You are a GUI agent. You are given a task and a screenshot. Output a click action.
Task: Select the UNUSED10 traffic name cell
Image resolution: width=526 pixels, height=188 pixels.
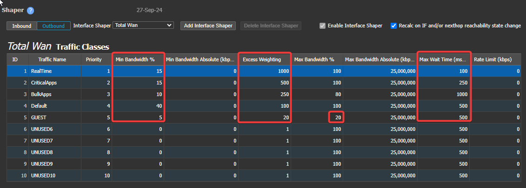point(55,175)
